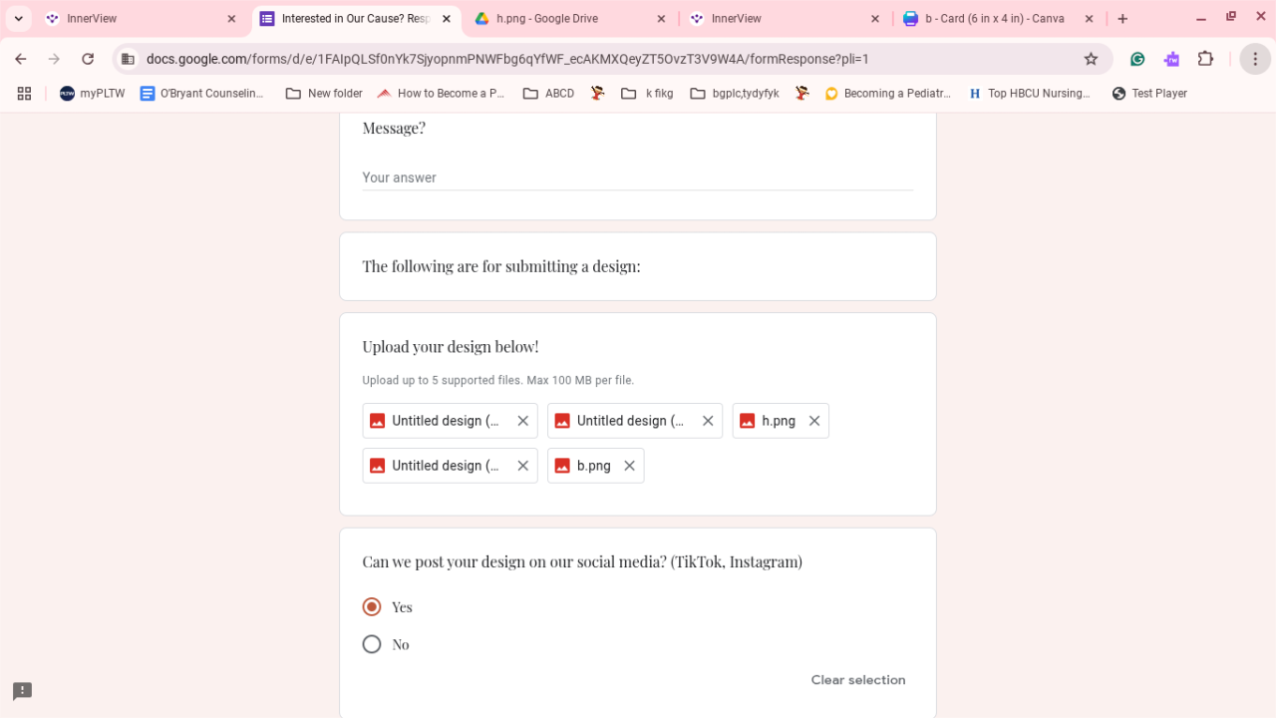Remove the b.png uploaded file
Viewport: 1276px width, 718px height.
[629, 466]
